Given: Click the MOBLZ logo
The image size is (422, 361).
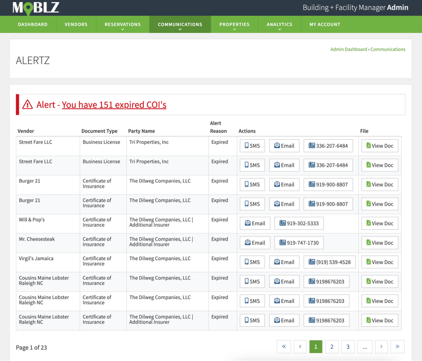Looking at the screenshot, I should click(x=36, y=8).
